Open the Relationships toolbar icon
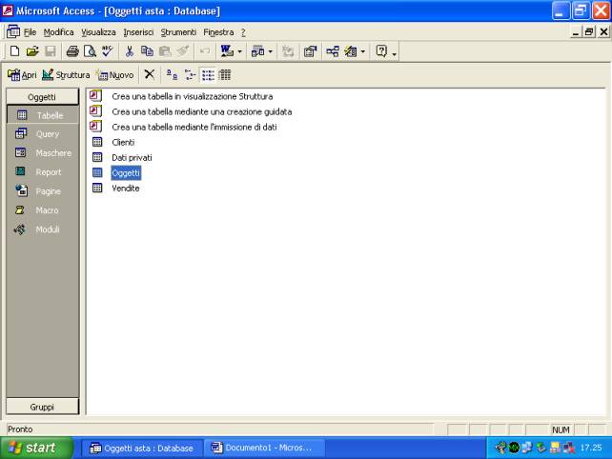 (333, 51)
